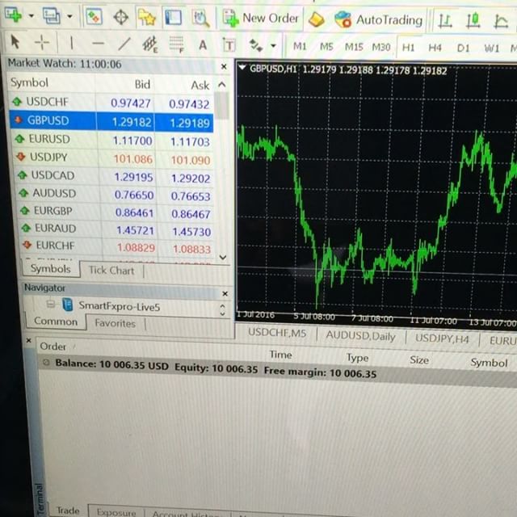
Task: Open the Profiles dropdown arrow
Action: [69, 15]
